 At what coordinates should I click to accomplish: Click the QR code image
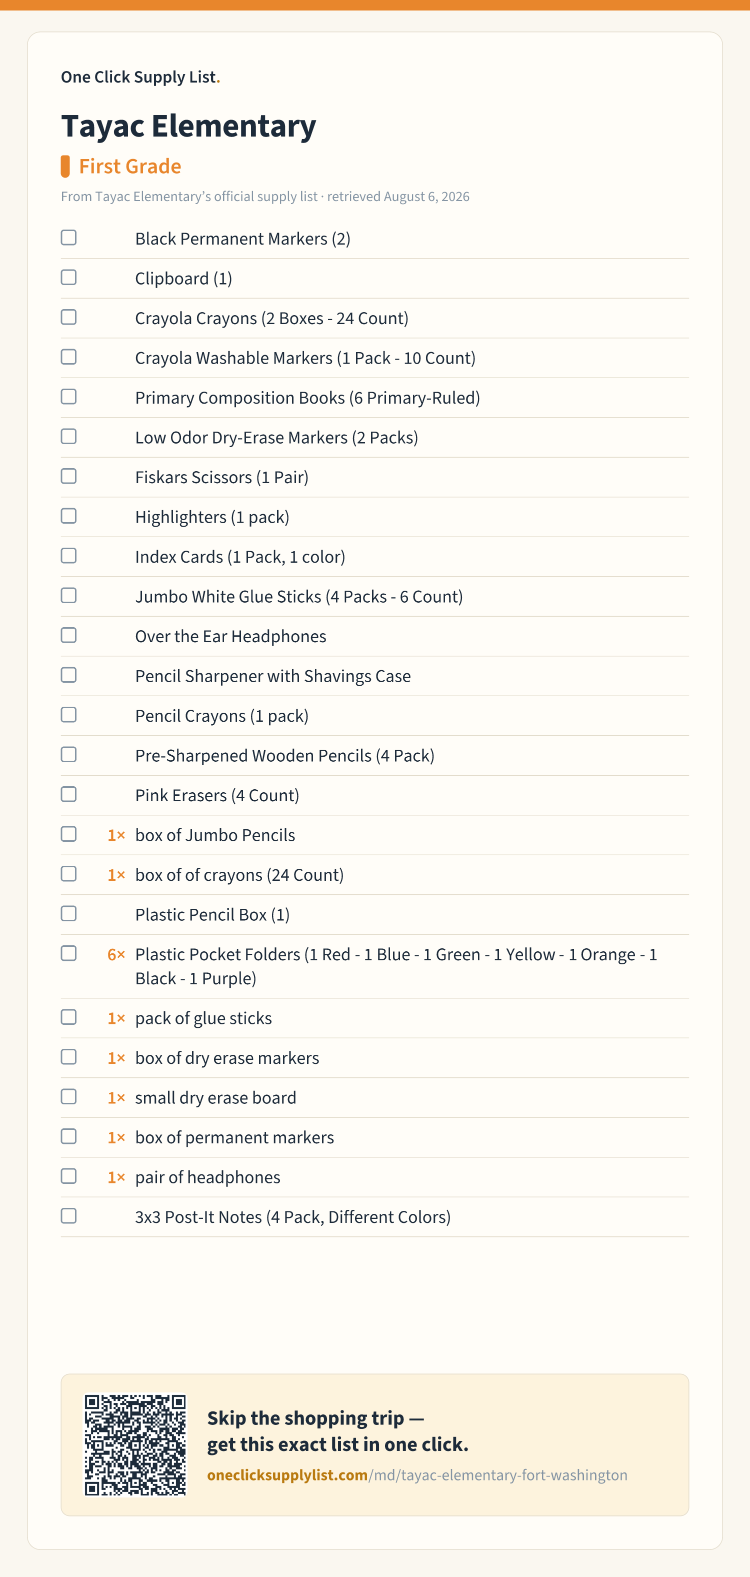[x=135, y=1445]
